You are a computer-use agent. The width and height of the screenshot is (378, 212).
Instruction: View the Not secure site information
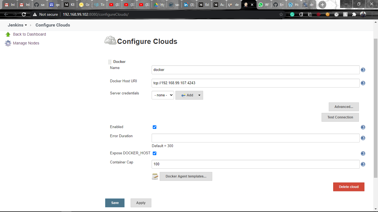click(46, 14)
